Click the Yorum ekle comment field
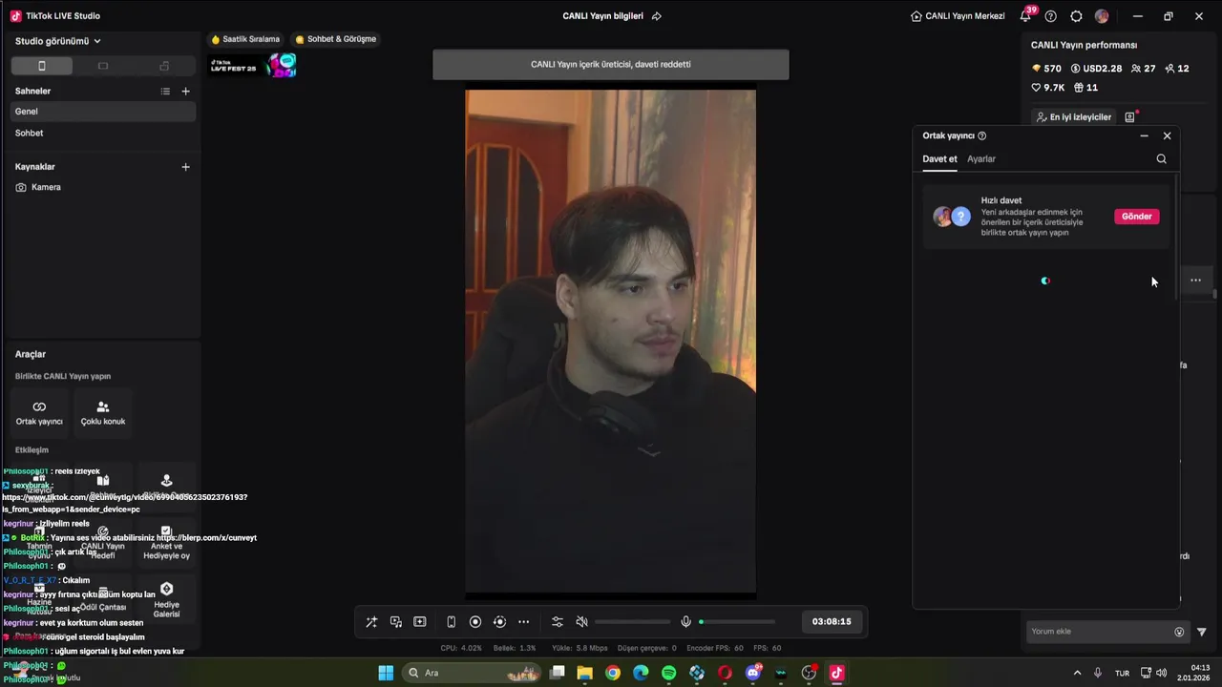This screenshot has height=687, width=1222. (1100, 632)
